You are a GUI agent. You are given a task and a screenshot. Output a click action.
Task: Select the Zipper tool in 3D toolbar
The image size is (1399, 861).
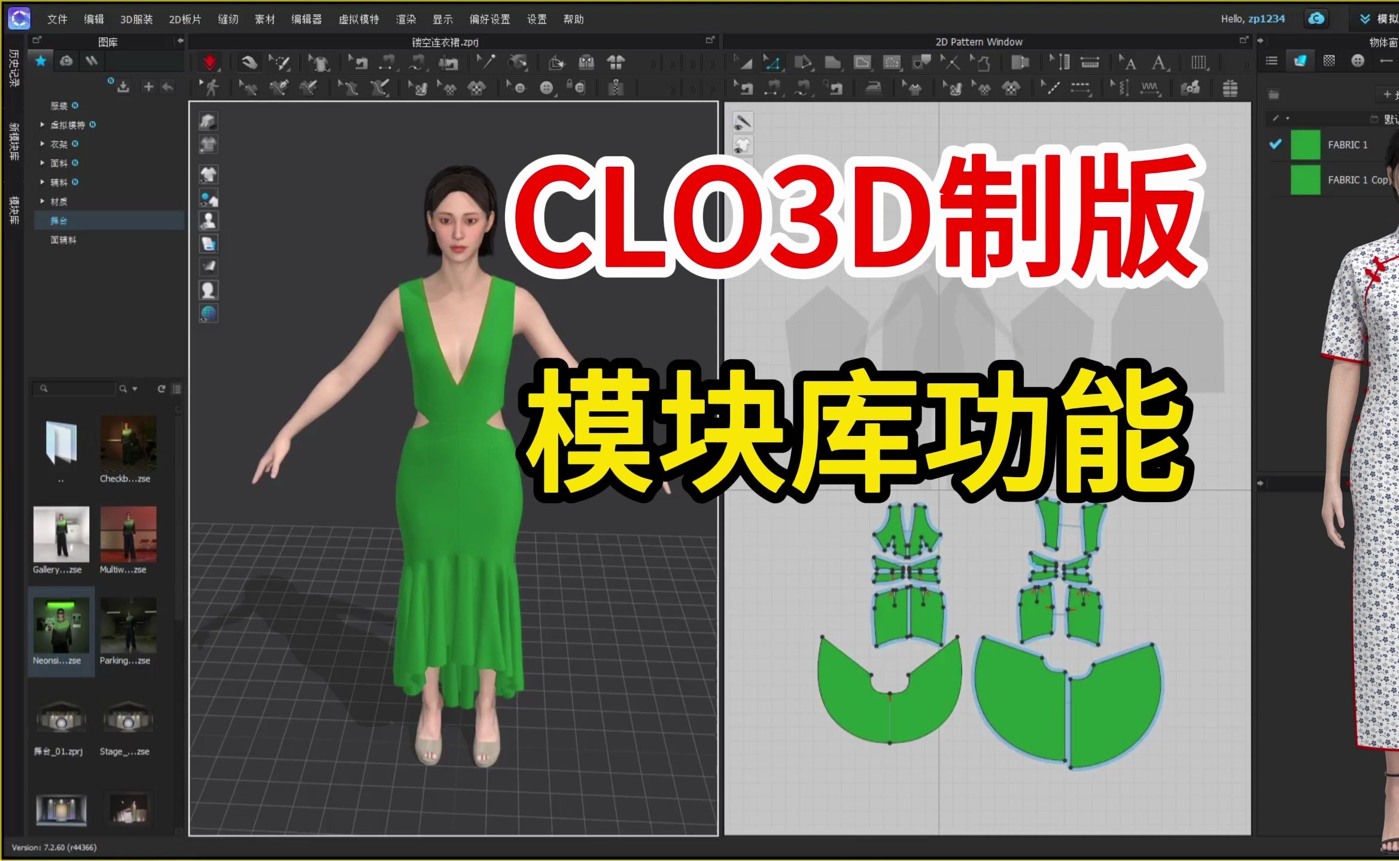point(616,88)
